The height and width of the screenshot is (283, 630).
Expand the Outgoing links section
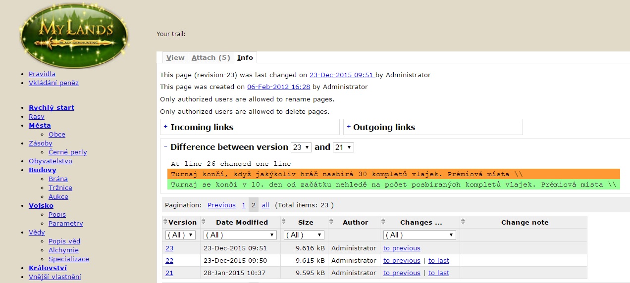click(349, 127)
